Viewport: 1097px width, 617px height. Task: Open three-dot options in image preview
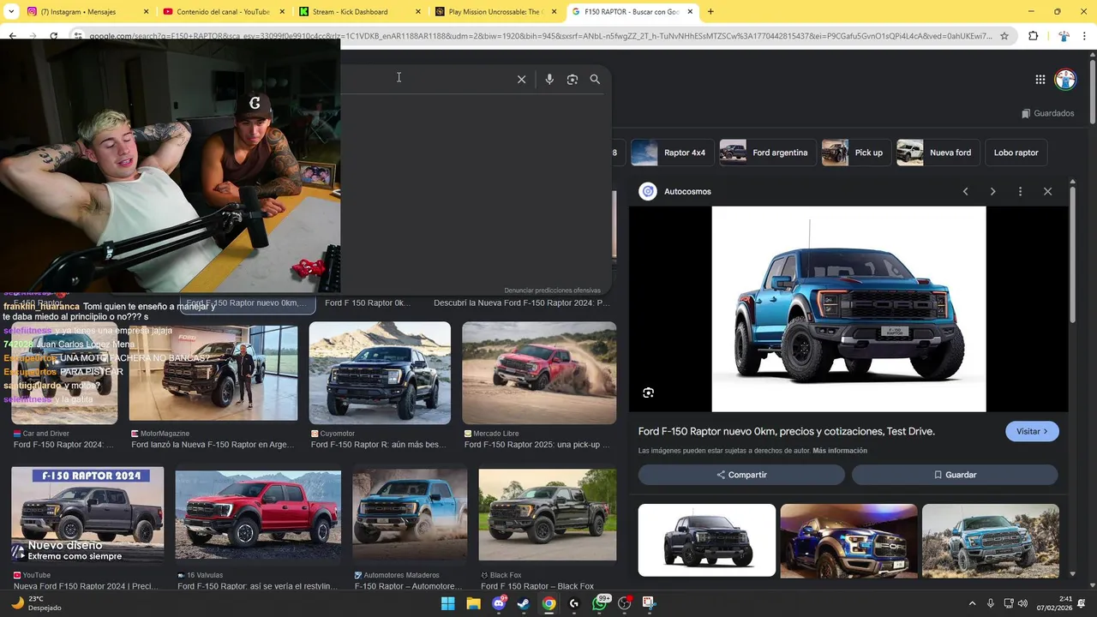(x=1020, y=191)
